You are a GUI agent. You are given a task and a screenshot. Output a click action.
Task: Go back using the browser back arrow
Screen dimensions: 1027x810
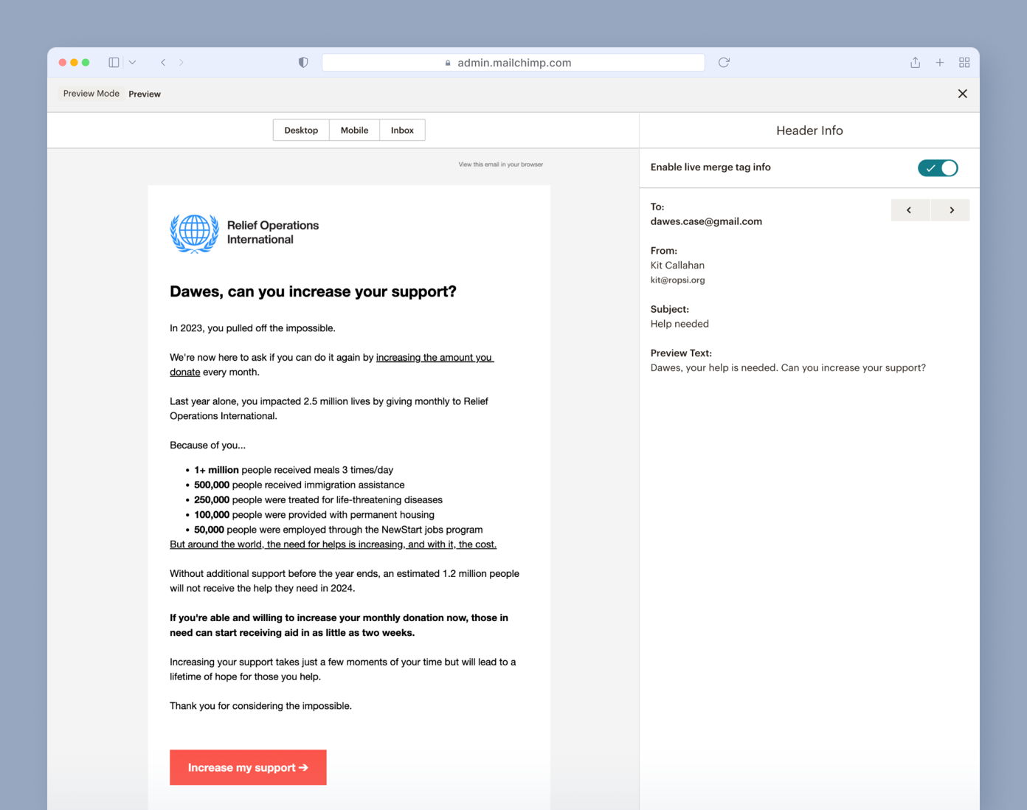tap(163, 63)
